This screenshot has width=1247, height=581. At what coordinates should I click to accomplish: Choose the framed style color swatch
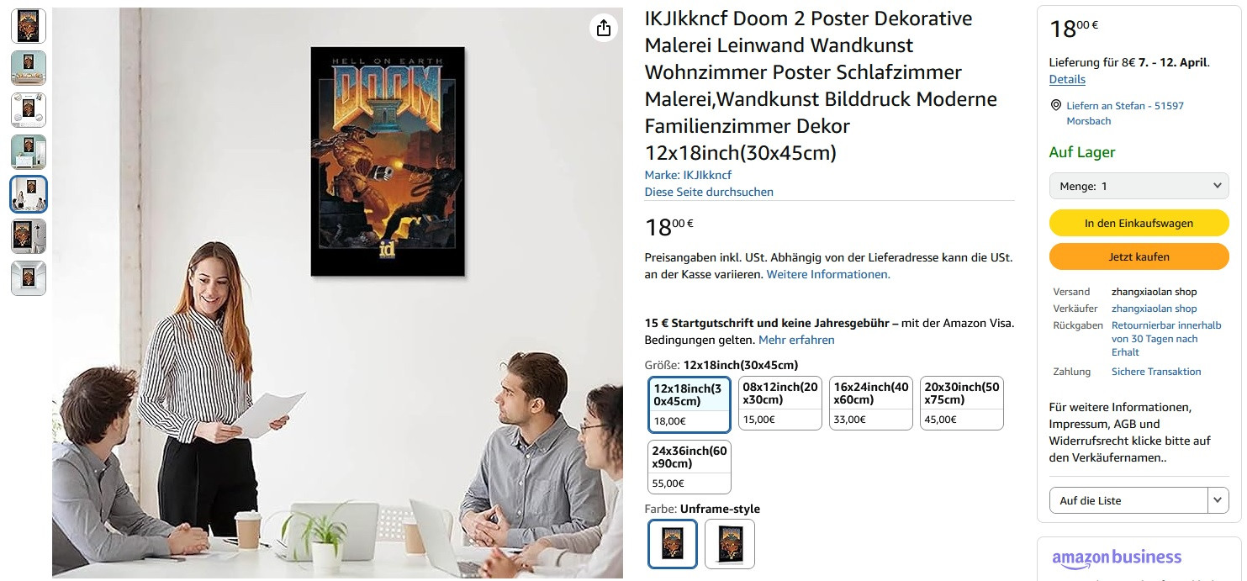[729, 544]
